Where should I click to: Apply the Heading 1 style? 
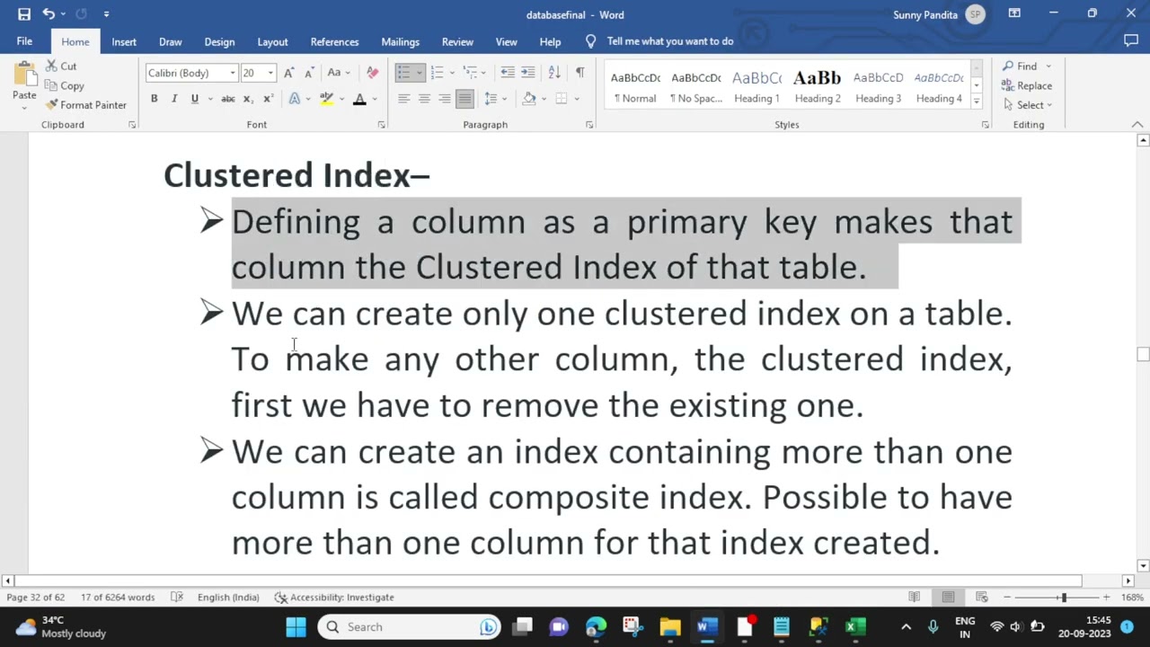pos(756,87)
